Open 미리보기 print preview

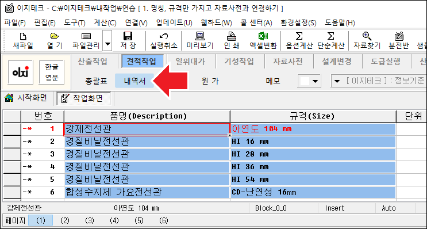(200, 41)
